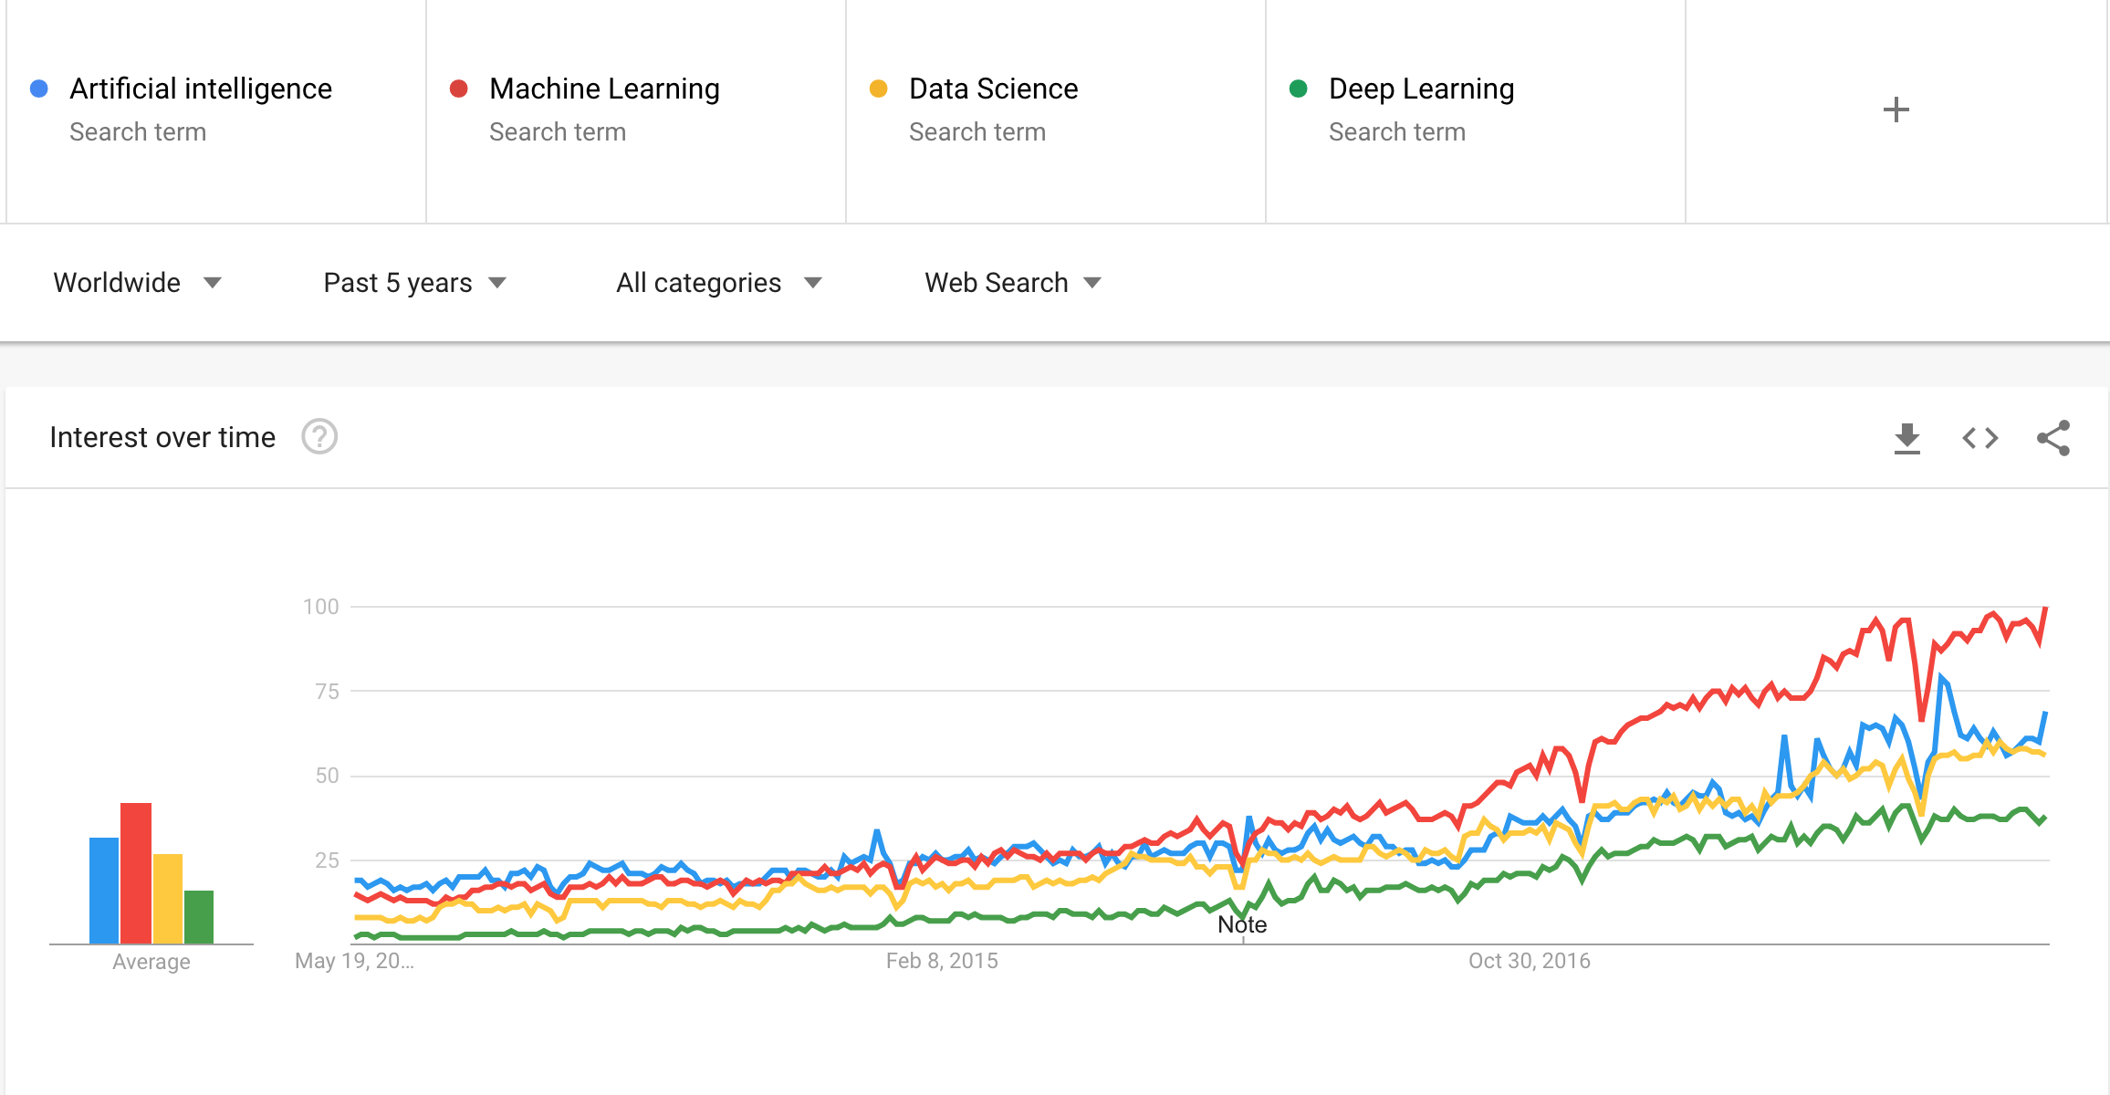Image resolution: width=2110 pixels, height=1095 pixels.
Task: Click the red average bar
Action: click(x=136, y=871)
